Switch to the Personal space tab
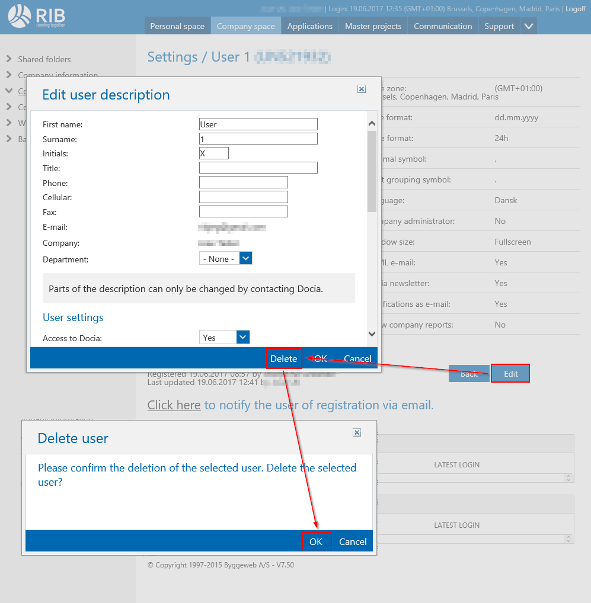This screenshot has width=591, height=603. point(177,26)
